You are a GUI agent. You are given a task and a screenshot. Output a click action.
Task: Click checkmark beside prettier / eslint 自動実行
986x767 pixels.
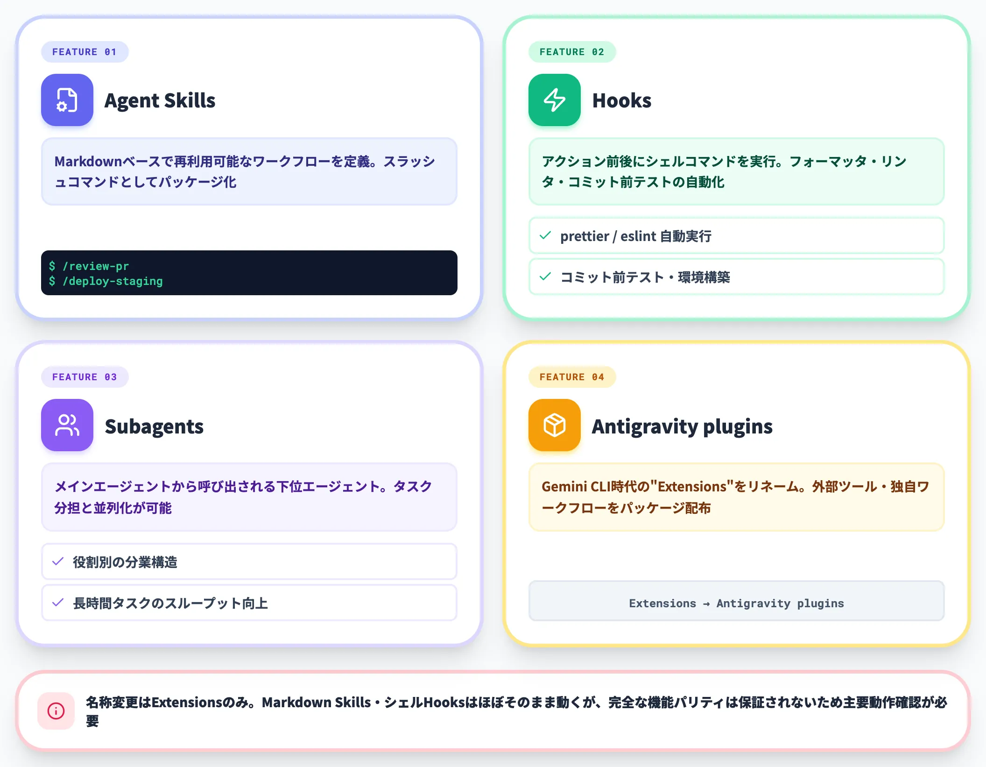click(x=545, y=235)
